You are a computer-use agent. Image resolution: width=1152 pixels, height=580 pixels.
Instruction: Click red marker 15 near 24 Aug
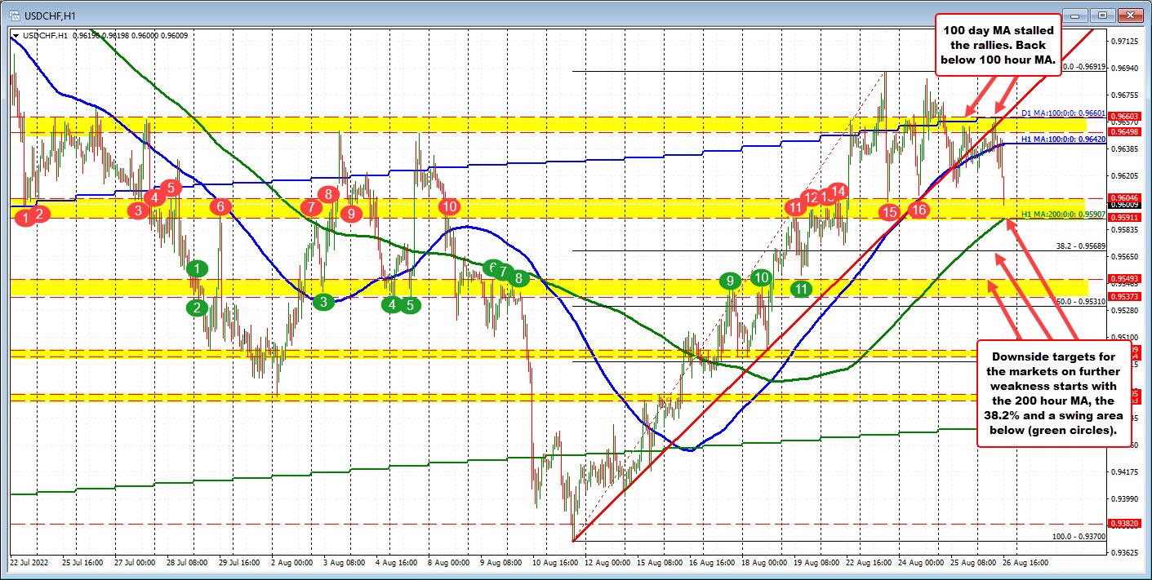890,211
